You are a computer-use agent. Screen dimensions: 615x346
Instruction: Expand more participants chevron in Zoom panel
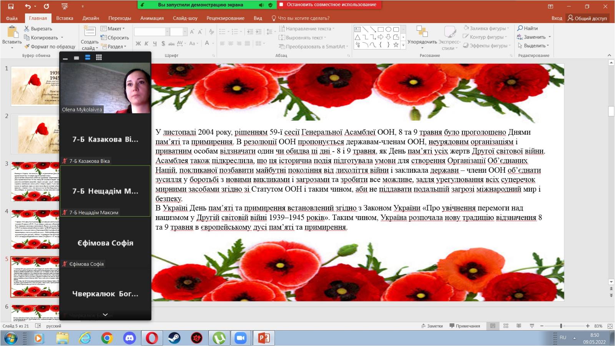tap(105, 315)
